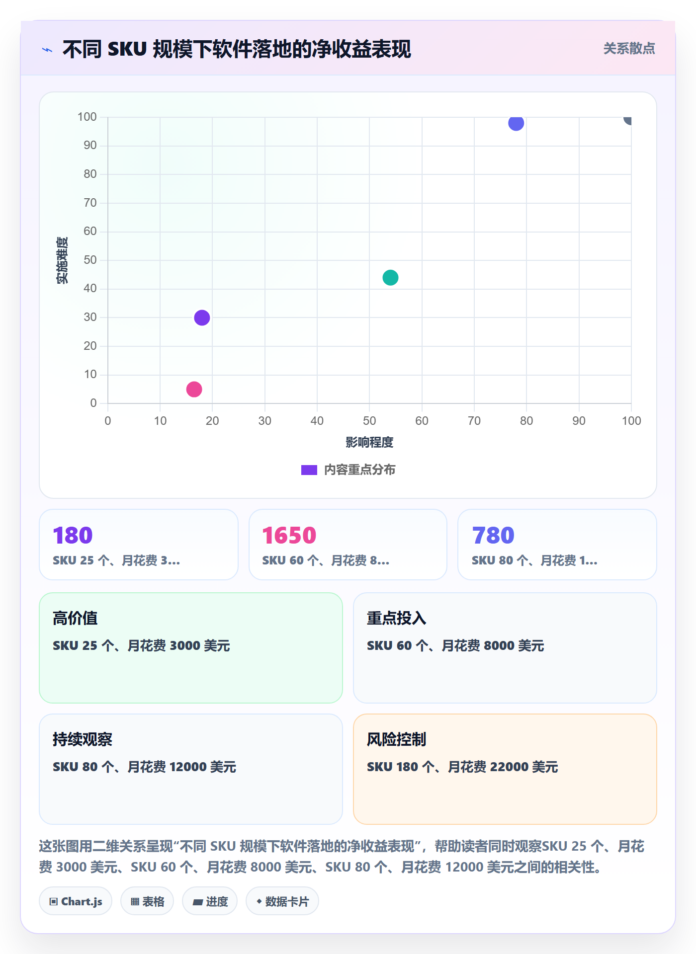Open the 进度 tag
This screenshot has width=696, height=954.
coord(210,901)
